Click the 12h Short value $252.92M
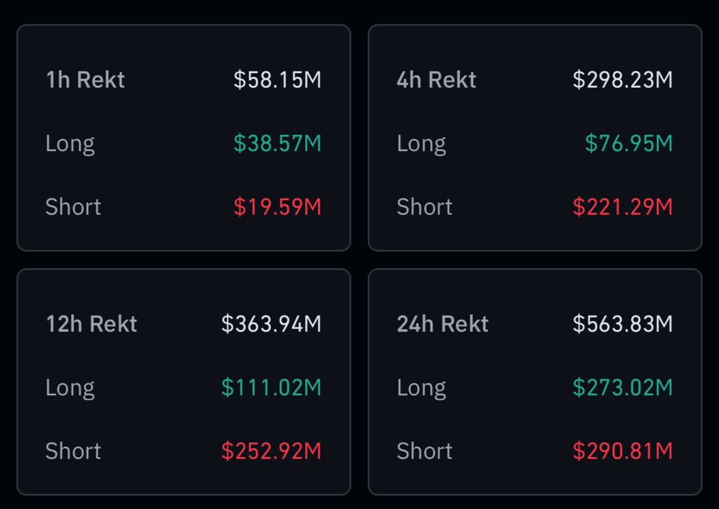The image size is (719, 509). [x=271, y=451]
